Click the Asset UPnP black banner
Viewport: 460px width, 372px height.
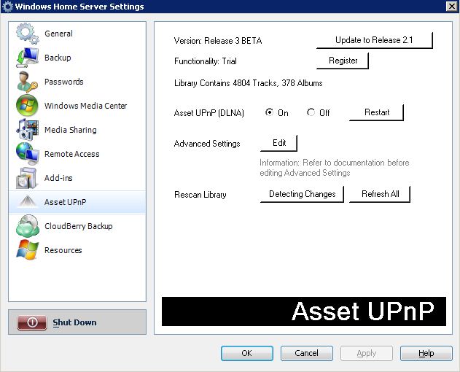click(304, 311)
